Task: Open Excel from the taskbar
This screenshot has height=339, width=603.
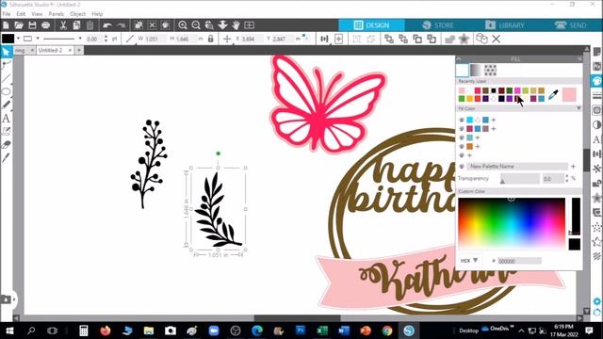Action: (322, 331)
